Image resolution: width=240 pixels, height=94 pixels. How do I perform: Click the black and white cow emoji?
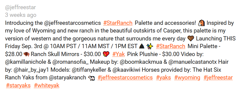(x=91, y=78)
